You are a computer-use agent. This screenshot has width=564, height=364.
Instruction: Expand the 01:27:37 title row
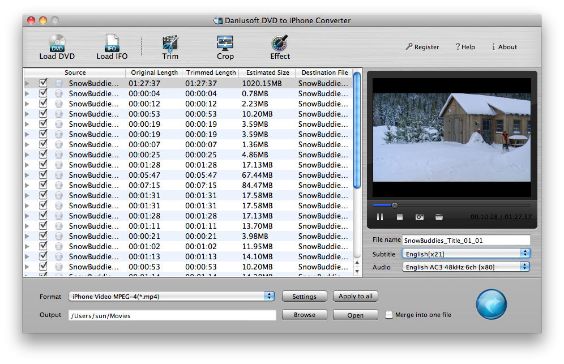point(27,83)
